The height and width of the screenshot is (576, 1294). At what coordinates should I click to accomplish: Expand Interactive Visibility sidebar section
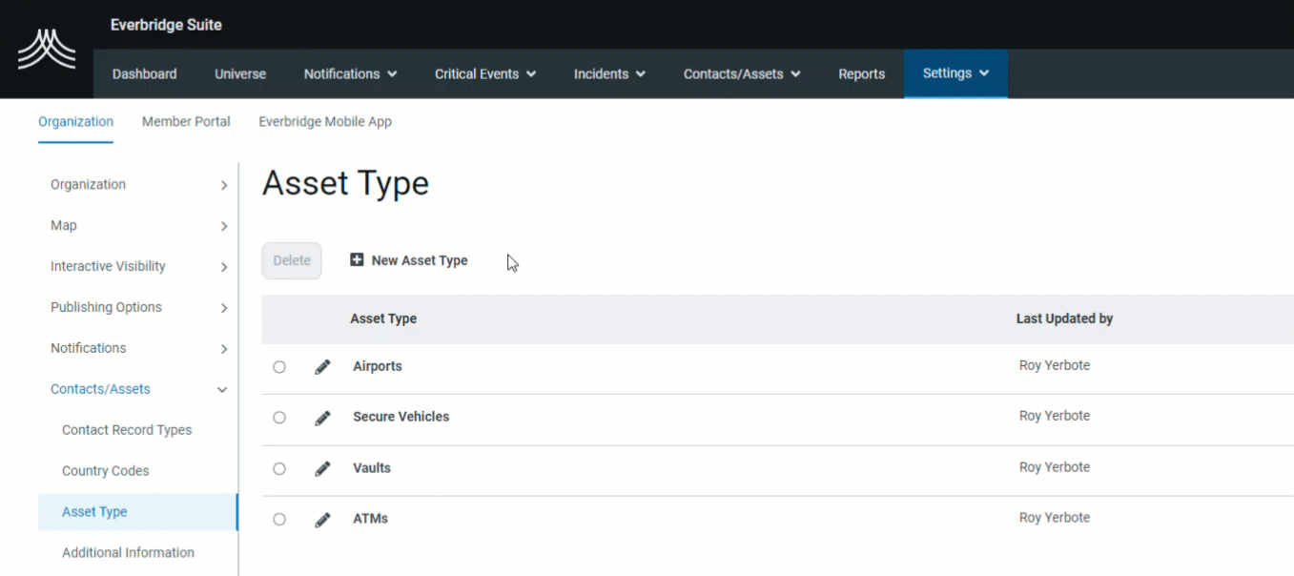[138, 267]
